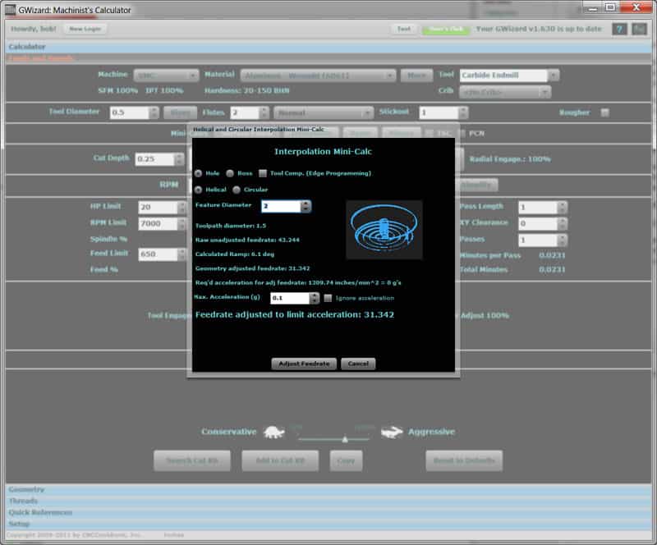The height and width of the screenshot is (545, 657).
Task: Click the HP Limit input field
Action: pyautogui.click(x=158, y=207)
